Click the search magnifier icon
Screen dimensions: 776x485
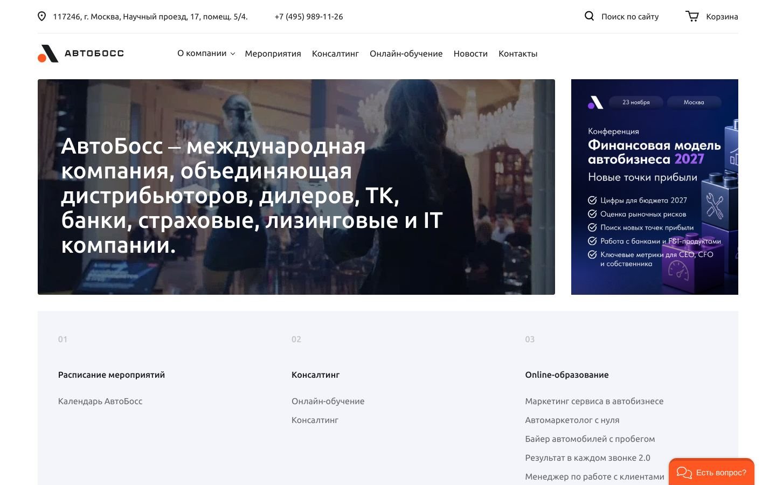590,16
